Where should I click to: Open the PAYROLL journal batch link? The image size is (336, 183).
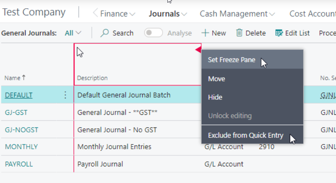[19, 164]
